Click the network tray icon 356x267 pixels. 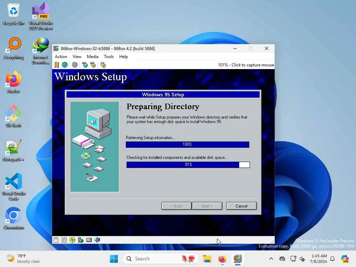293,259
